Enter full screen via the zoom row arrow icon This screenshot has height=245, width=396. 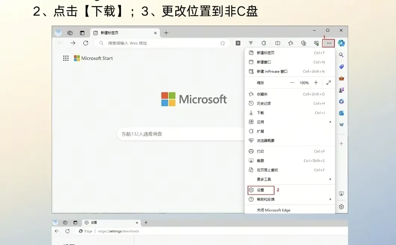(329, 83)
